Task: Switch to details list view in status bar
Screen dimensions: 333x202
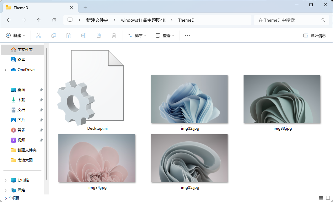Action: coord(321,198)
